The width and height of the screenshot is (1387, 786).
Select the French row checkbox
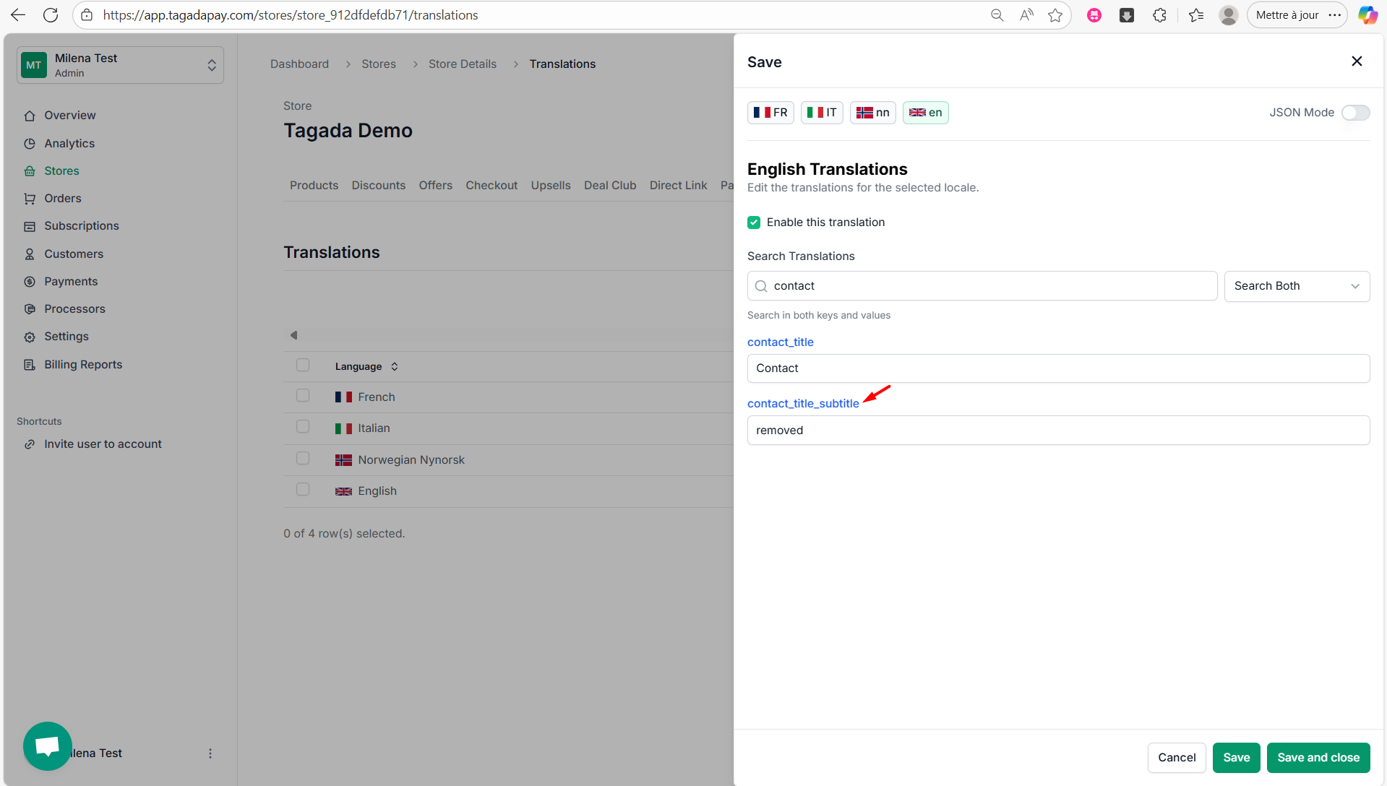303,396
